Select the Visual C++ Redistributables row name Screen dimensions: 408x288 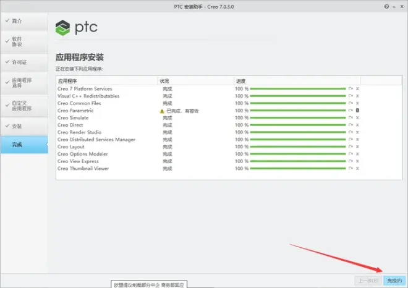(x=88, y=96)
